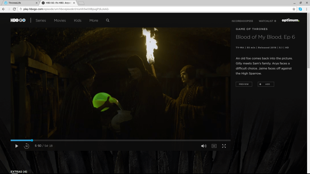Go to HBO GO home logo

click(x=18, y=20)
